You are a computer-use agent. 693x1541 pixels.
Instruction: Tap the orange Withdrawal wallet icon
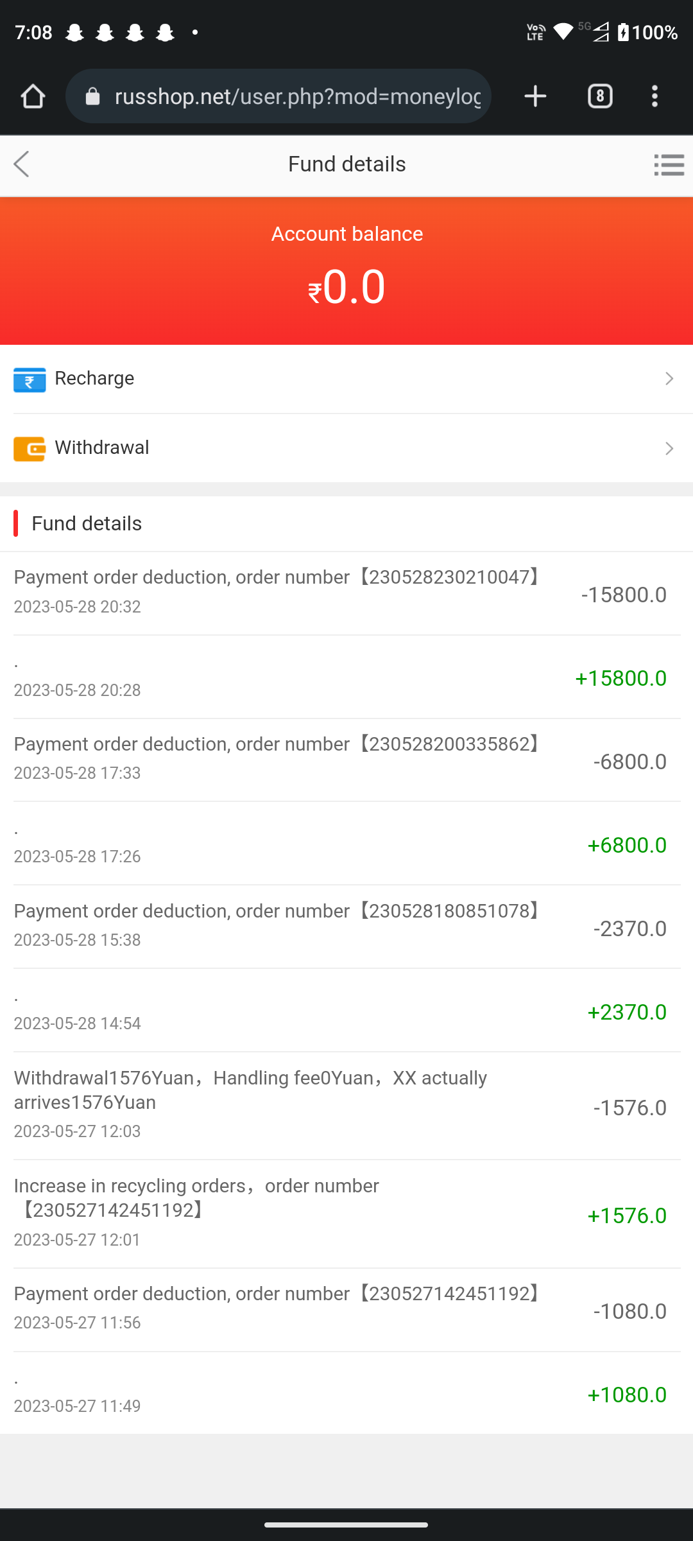pyautogui.click(x=30, y=449)
